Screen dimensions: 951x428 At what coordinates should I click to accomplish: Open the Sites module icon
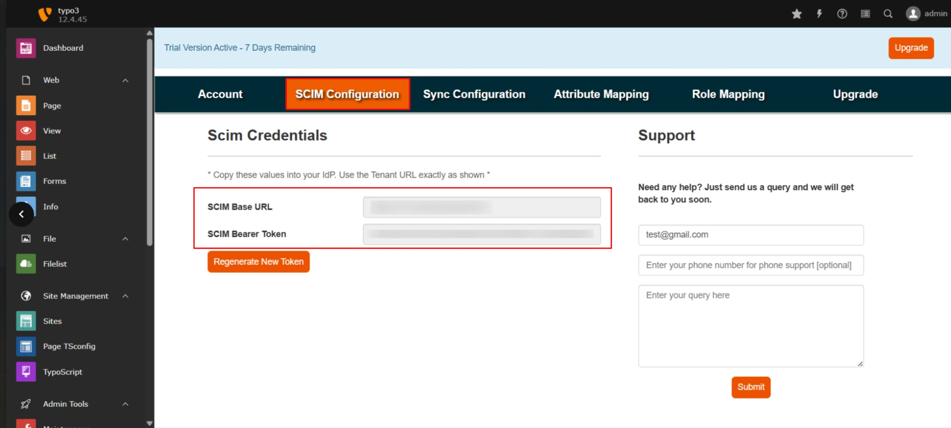26,321
